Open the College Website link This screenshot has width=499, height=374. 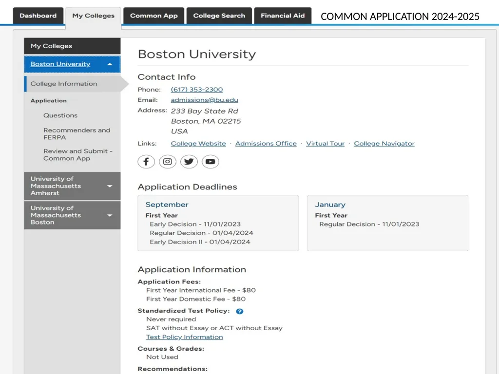[x=198, y=144]
